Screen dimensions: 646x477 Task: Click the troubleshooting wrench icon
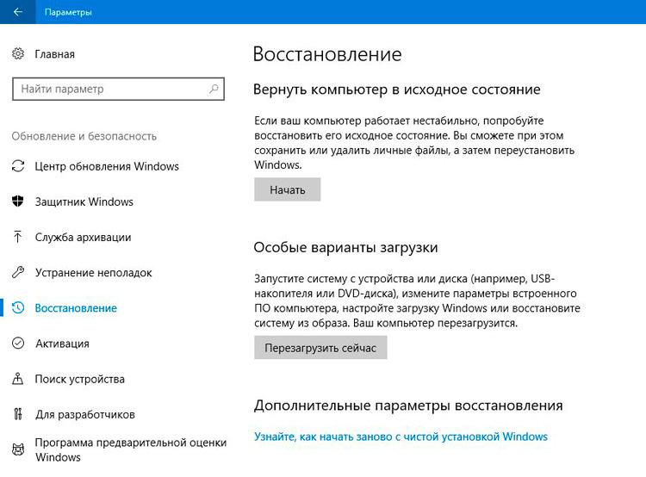18,272
